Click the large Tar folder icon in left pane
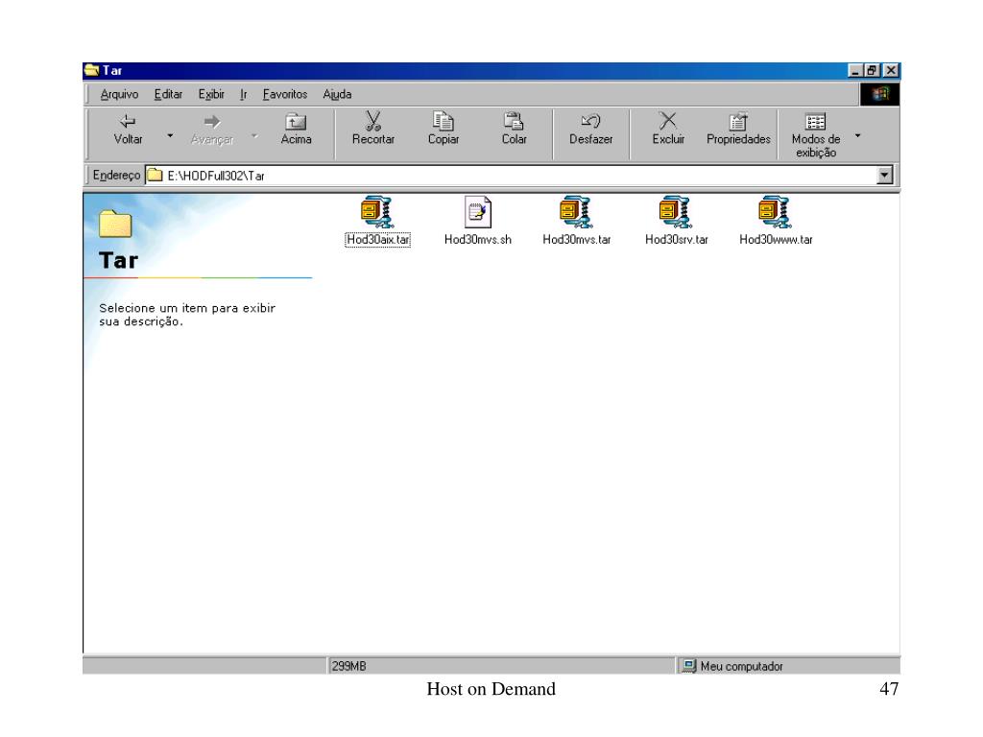 115,224
